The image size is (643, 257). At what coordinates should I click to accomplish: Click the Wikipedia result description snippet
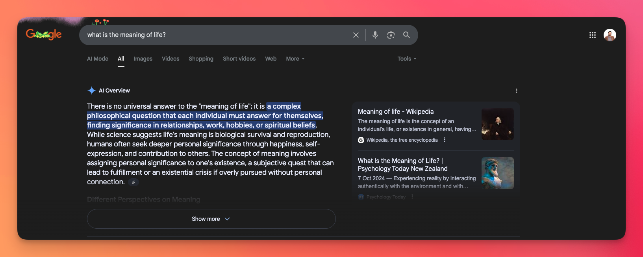pyautogui.click(x=417, y=125)
